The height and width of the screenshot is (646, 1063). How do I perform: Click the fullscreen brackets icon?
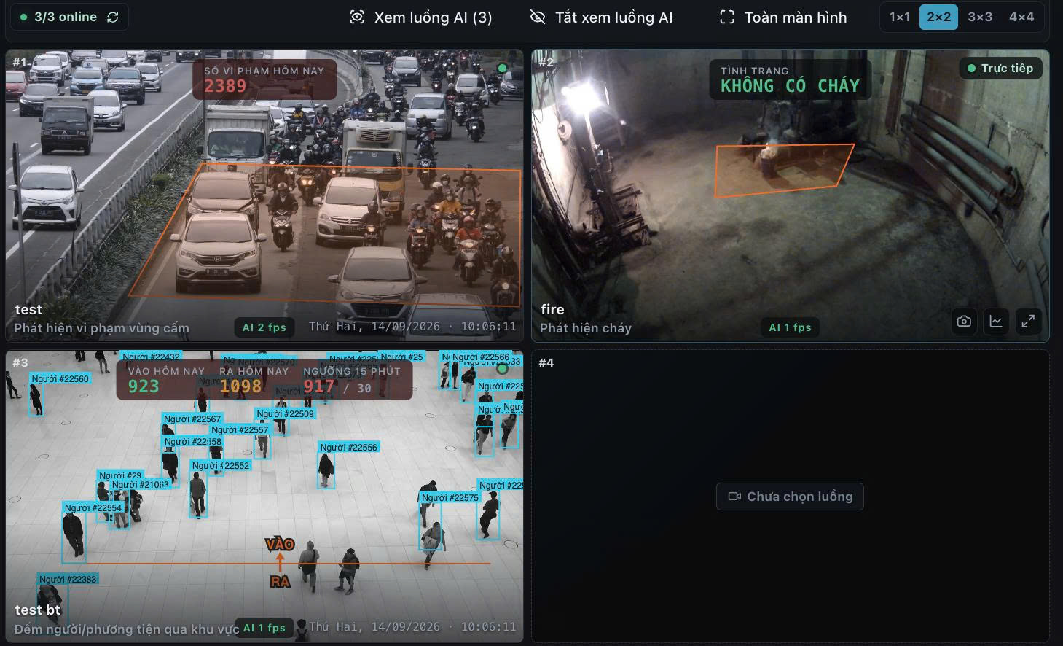[x=727, y=17]
